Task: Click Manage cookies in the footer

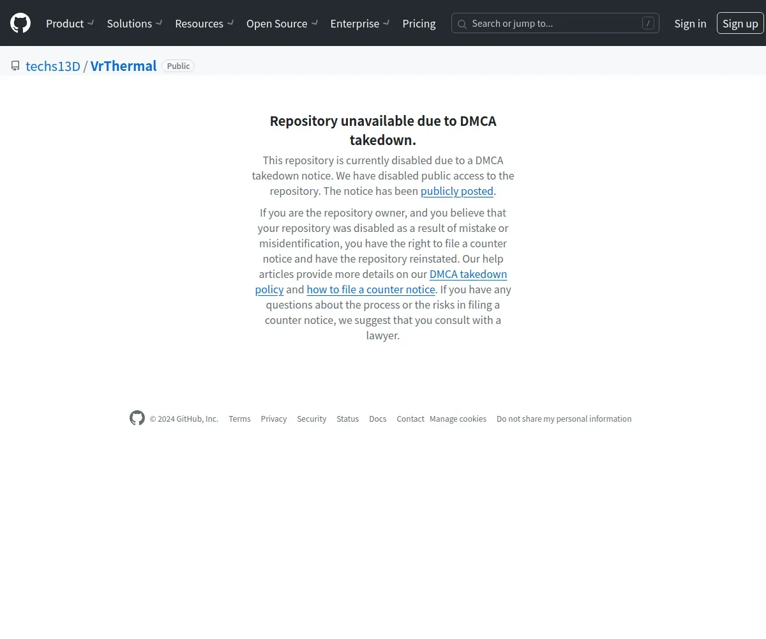Action: coord(458,419)
